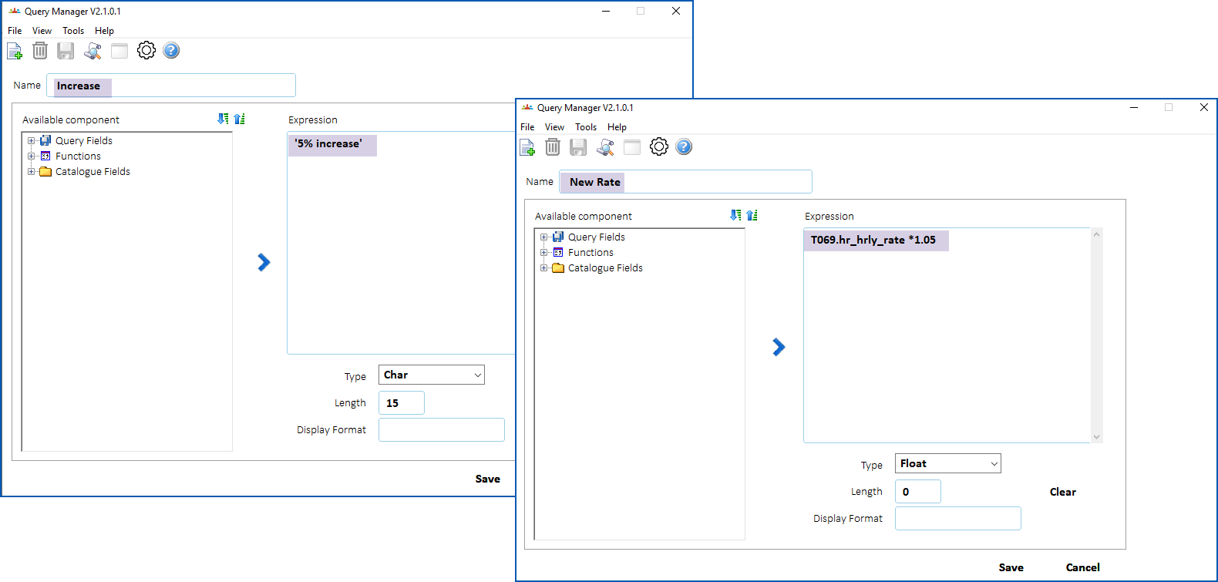Open the Float type dropdown
The width and height of the screenshot is (1218, 582).
click(947, 463)
